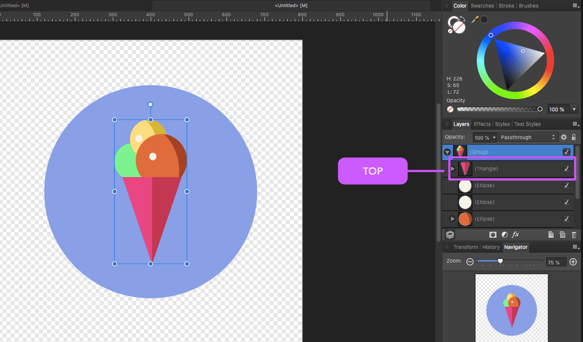Viewport: 583px width, 342px height.
Task: Uncheck the orange Ellipse layer visibility
Action: click(x=566, y=219)
